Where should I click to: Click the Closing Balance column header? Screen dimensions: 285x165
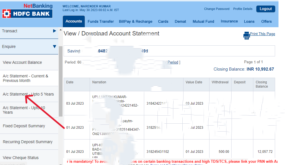click(264, 84)
